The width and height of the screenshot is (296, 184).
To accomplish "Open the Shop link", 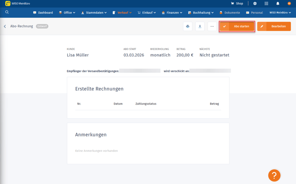I will (237, 4).
